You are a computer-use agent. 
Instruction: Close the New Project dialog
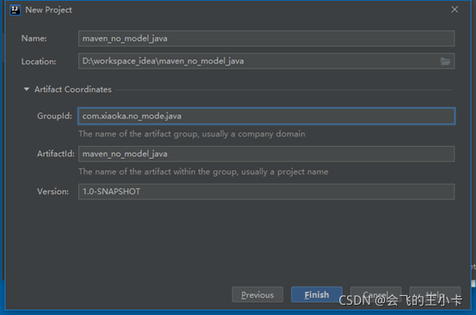(x=455, y=9)
